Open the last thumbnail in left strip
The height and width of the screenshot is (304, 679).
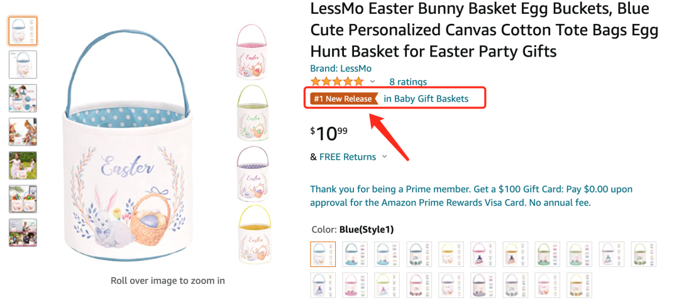pos(23,232)
